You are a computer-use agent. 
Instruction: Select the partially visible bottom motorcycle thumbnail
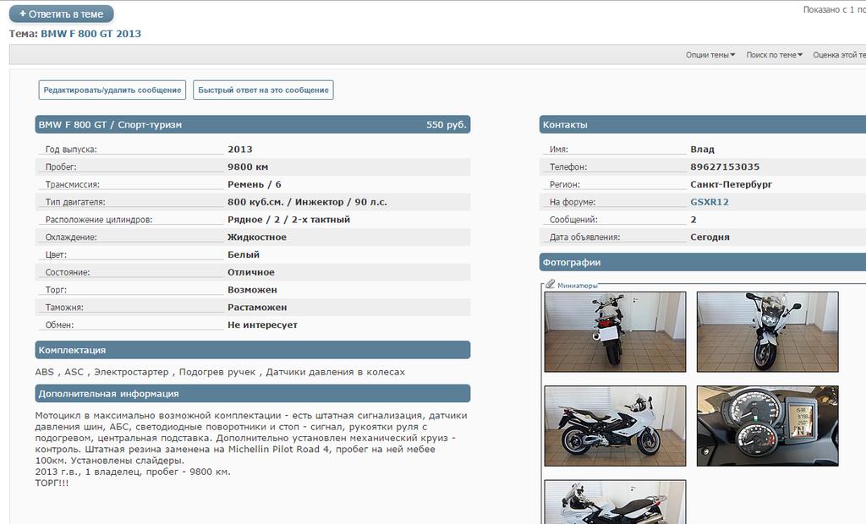[615, 502]
